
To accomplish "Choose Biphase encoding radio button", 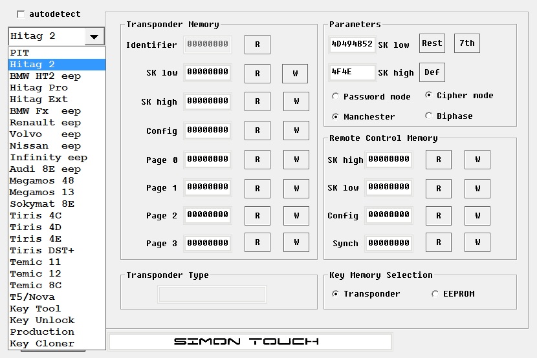I will click(428, 116).
